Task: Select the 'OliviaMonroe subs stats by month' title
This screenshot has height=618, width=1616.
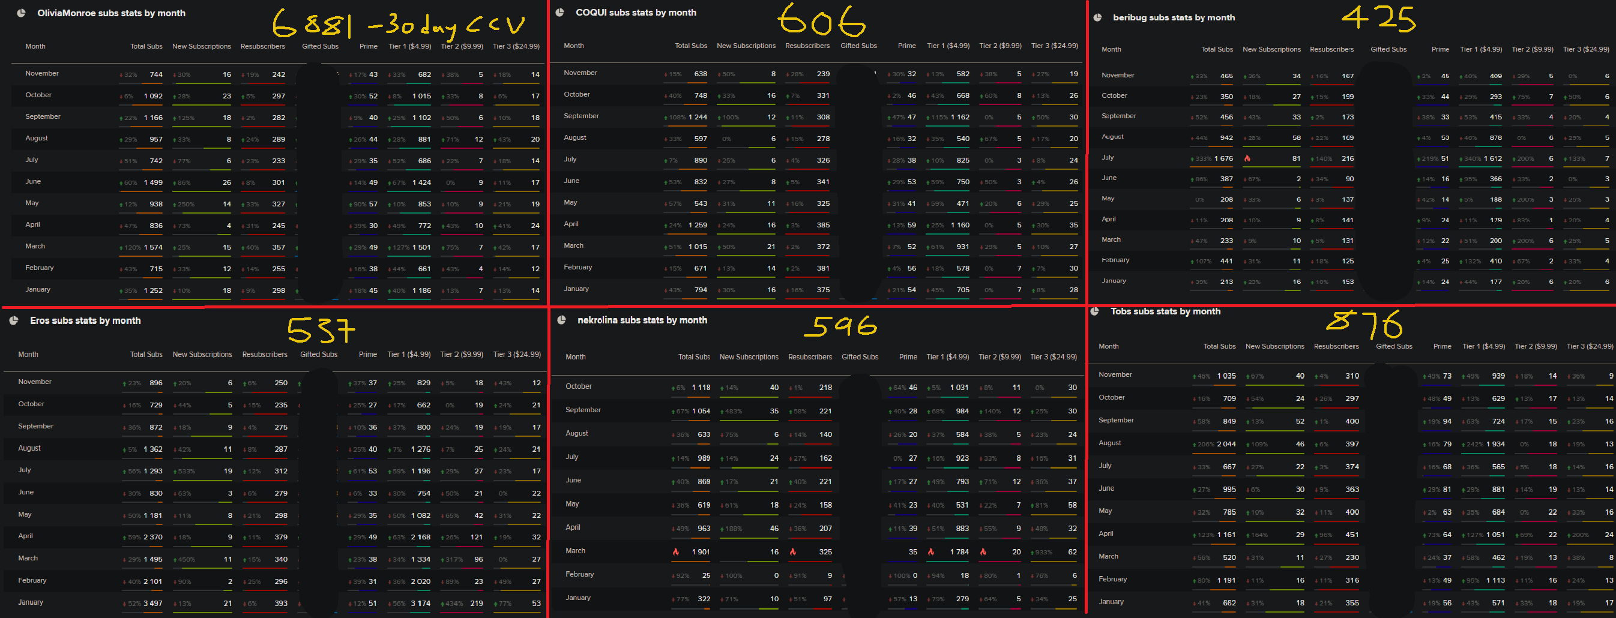Action: (x=111, y=13)
